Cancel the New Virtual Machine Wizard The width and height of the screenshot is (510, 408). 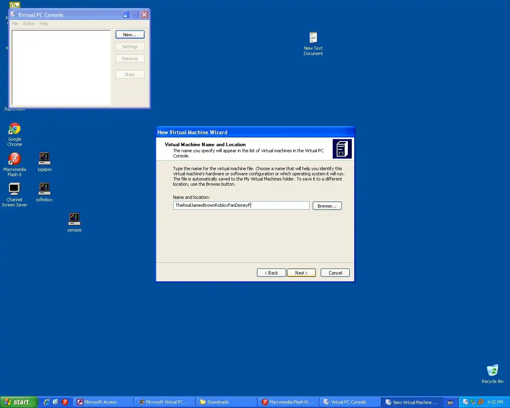tap(335, 273)
